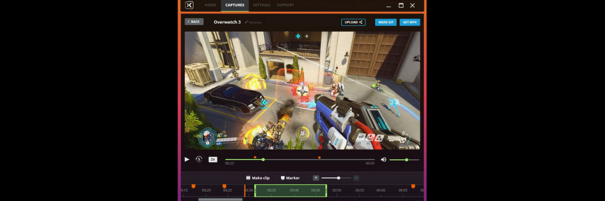Screen dimensions: 605x201
Task: Click the horizontal timeline scrollbar thumb
Action: click(x=220, y=199)
